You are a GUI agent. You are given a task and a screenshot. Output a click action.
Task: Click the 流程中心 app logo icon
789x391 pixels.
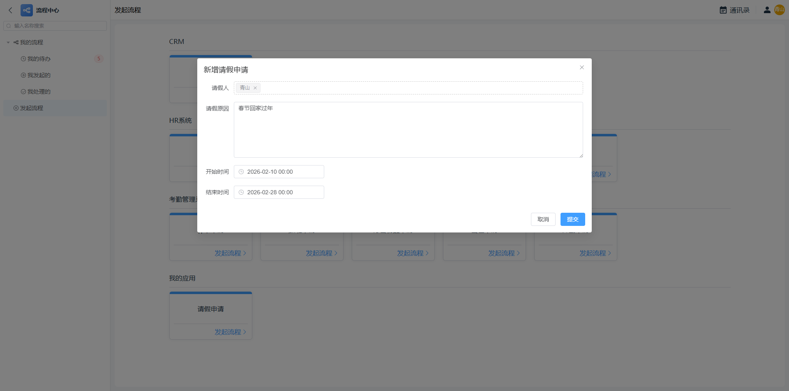tap(27, 10)
